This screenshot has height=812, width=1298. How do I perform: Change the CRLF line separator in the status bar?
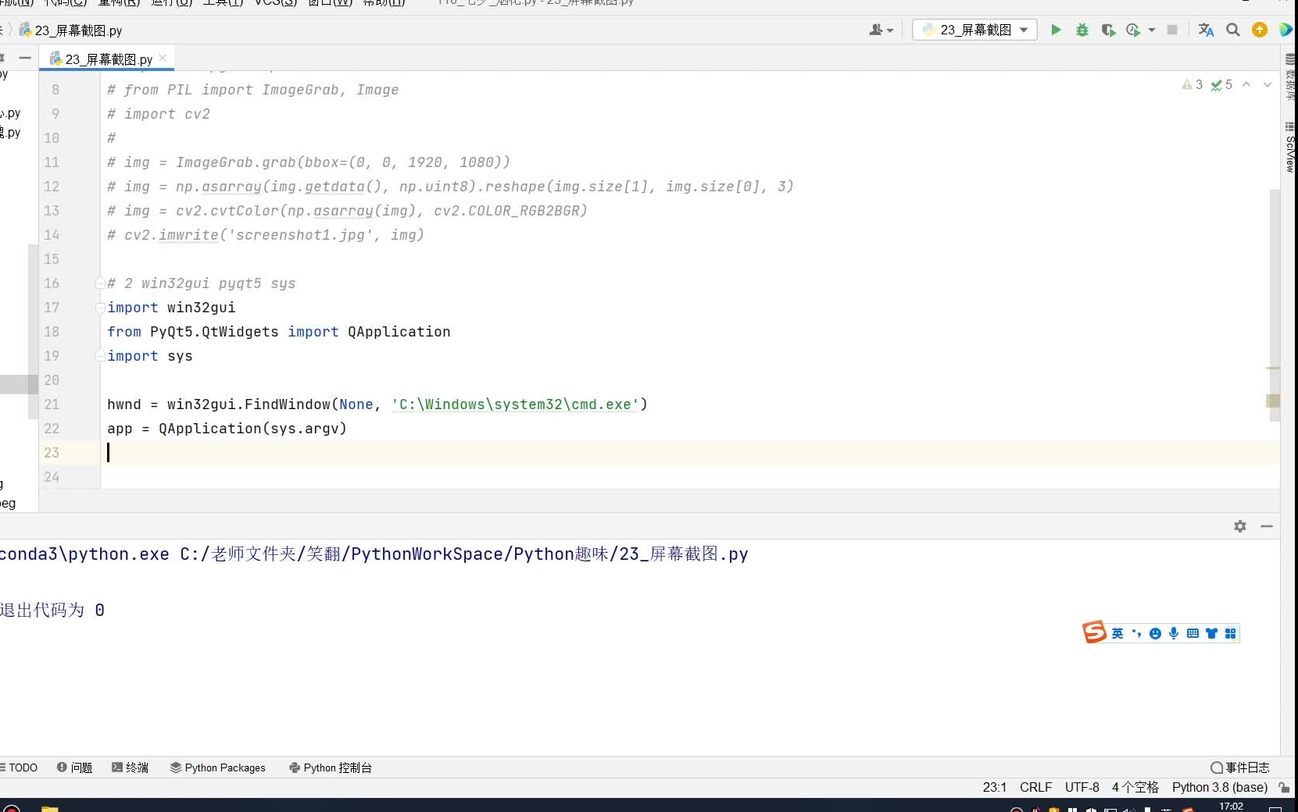tap(1036, 787)
